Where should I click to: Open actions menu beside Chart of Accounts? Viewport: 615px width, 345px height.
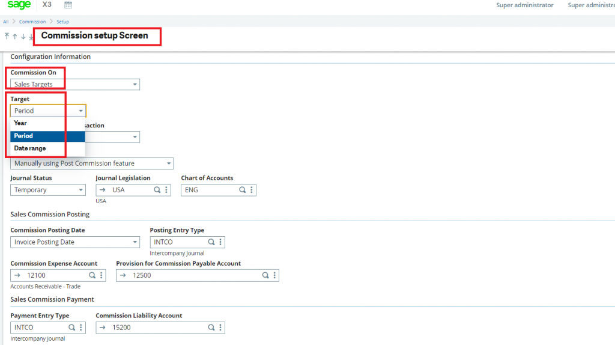[252, 190]
